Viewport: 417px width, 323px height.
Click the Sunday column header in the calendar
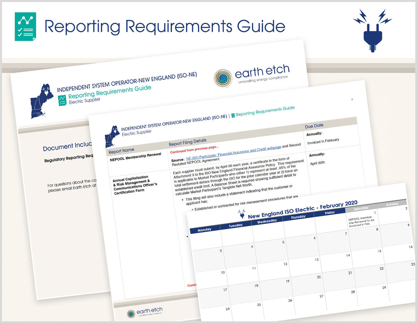[x=392, y=204]
